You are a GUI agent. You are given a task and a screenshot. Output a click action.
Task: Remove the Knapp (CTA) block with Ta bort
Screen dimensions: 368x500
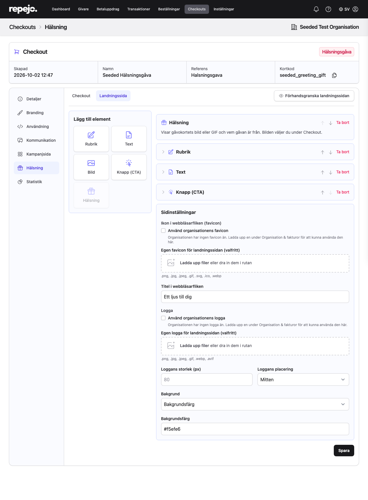pos(343,192)
